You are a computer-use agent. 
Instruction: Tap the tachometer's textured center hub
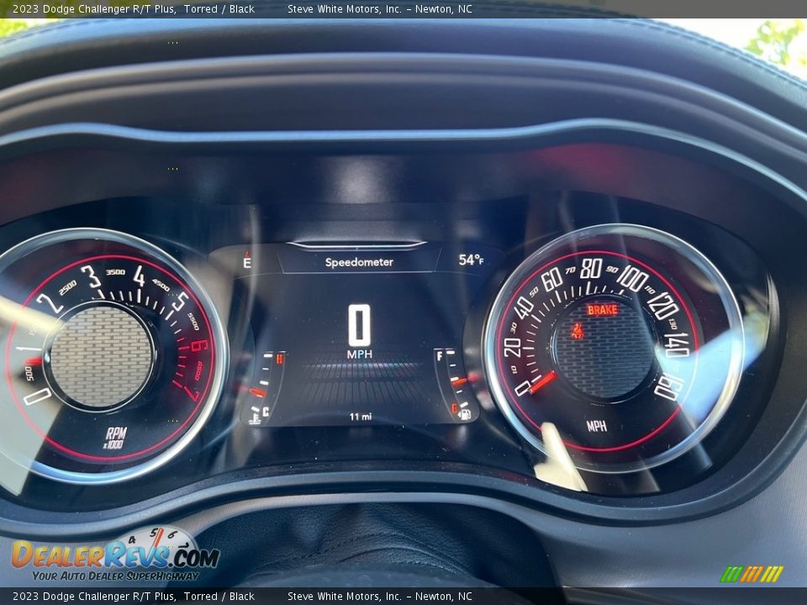pyautogui.click(x=102, y=356)
